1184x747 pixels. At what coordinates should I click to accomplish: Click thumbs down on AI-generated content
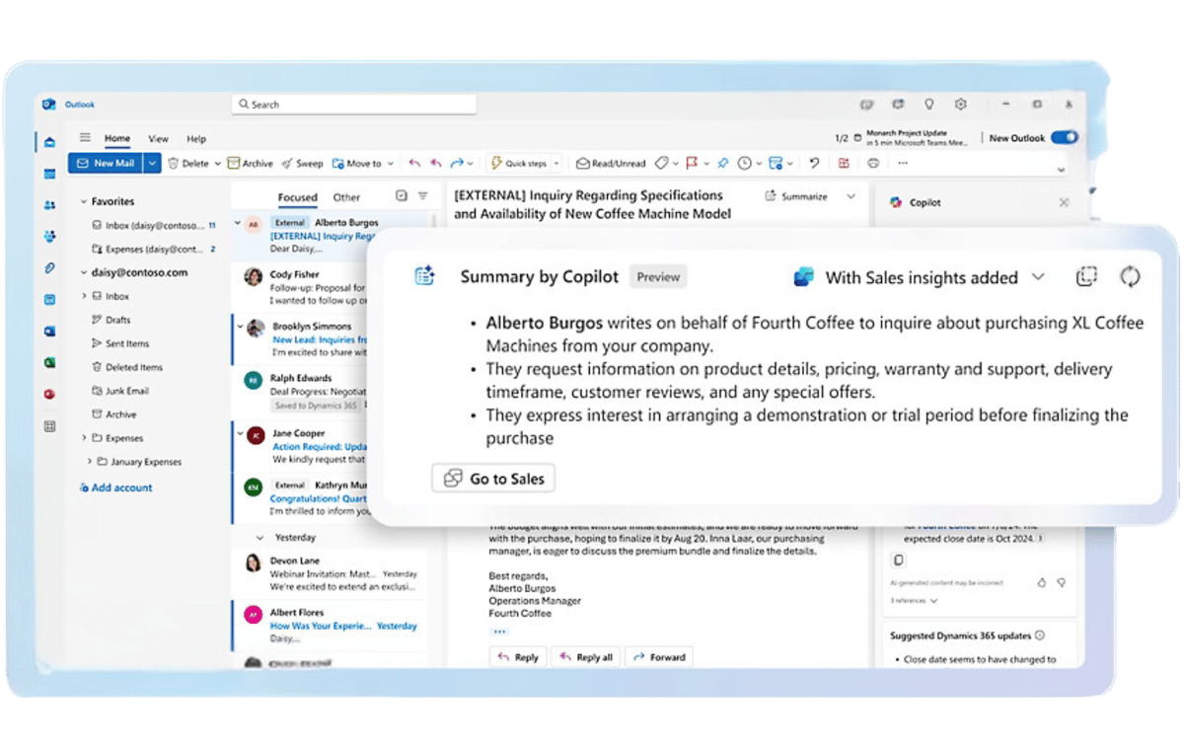(x=1062, y=583)
